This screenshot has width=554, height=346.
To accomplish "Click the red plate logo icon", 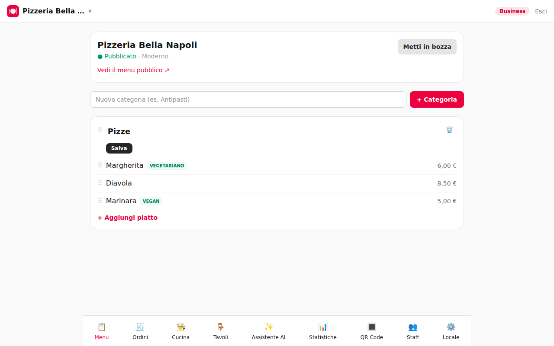I will pos(13,11).
